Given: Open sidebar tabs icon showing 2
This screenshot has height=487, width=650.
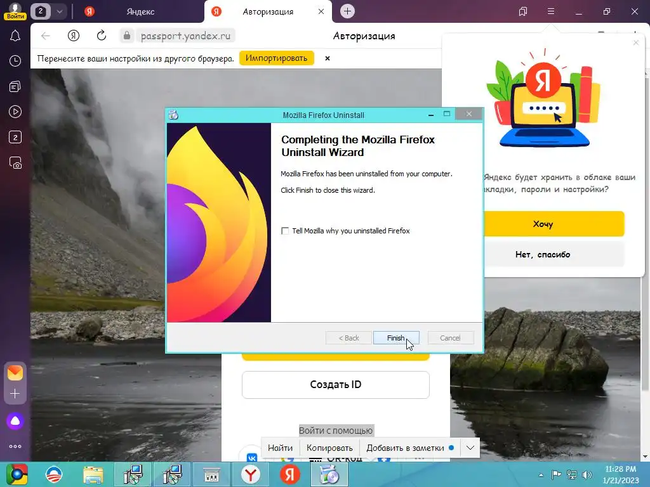Looking at the screenshot, I should pyautogui.click(x=15, y=137).
